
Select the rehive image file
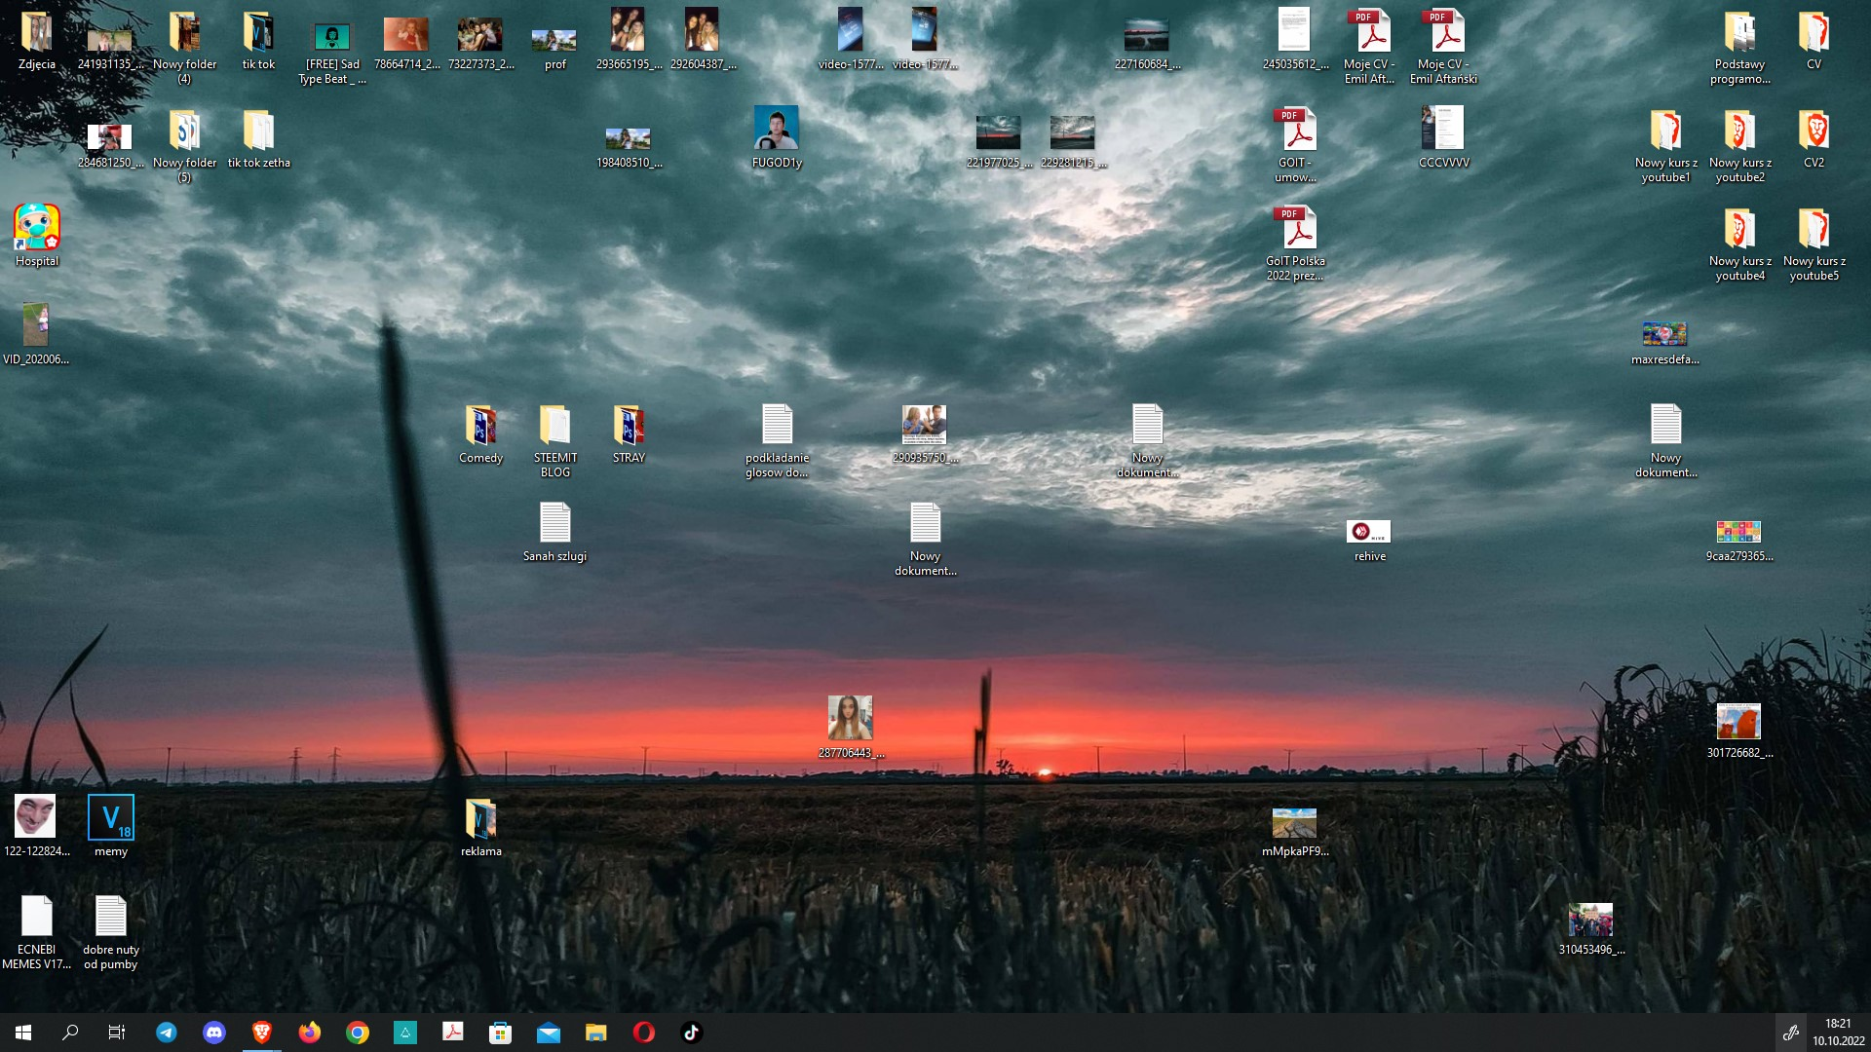[x=1369, y=532]
